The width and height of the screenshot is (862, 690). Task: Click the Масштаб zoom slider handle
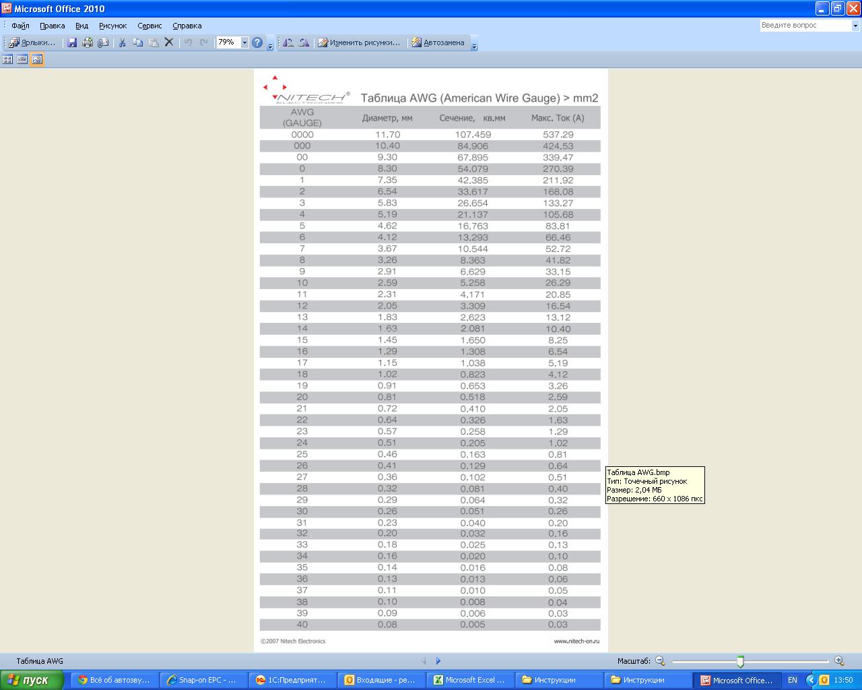coord(740,661)
